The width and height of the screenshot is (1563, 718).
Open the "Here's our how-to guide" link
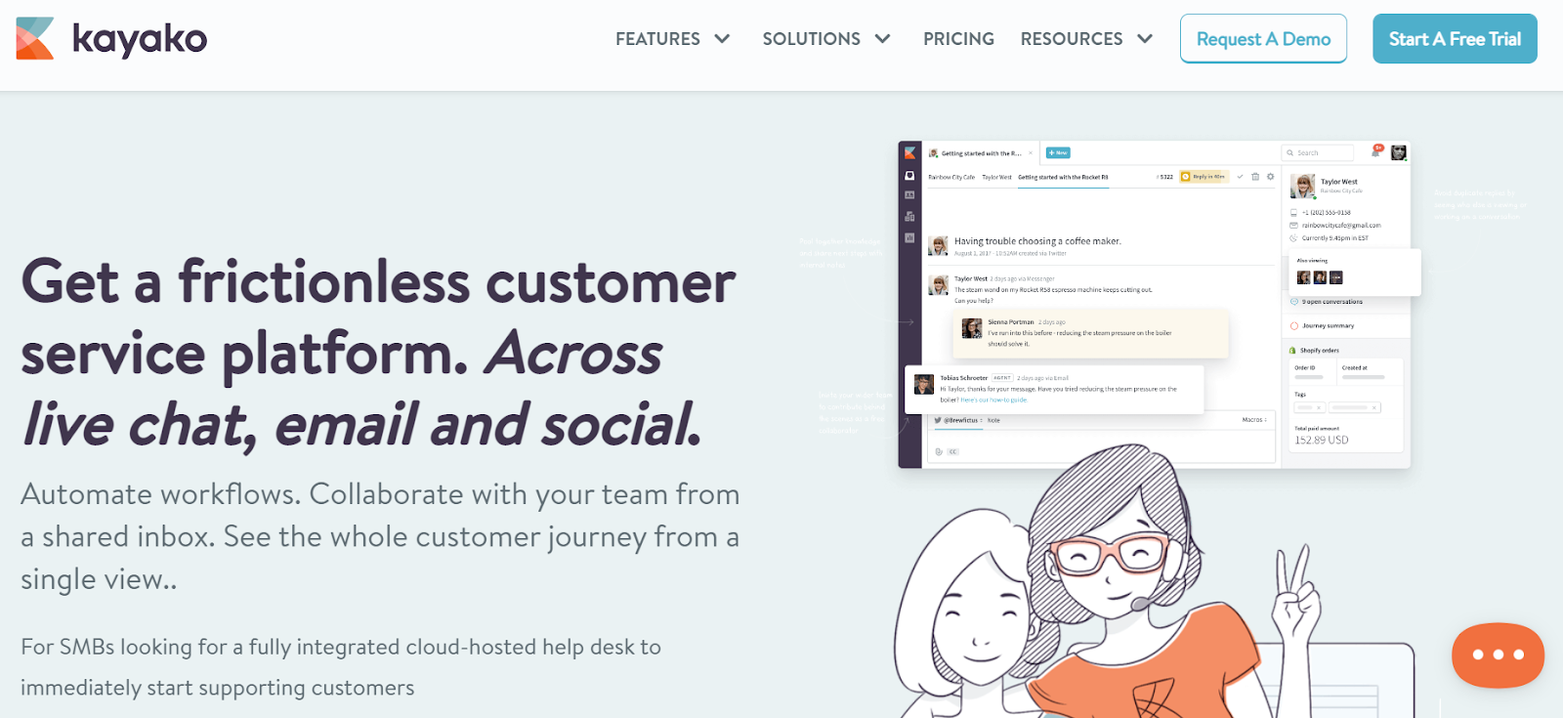(x=995, y=401)
